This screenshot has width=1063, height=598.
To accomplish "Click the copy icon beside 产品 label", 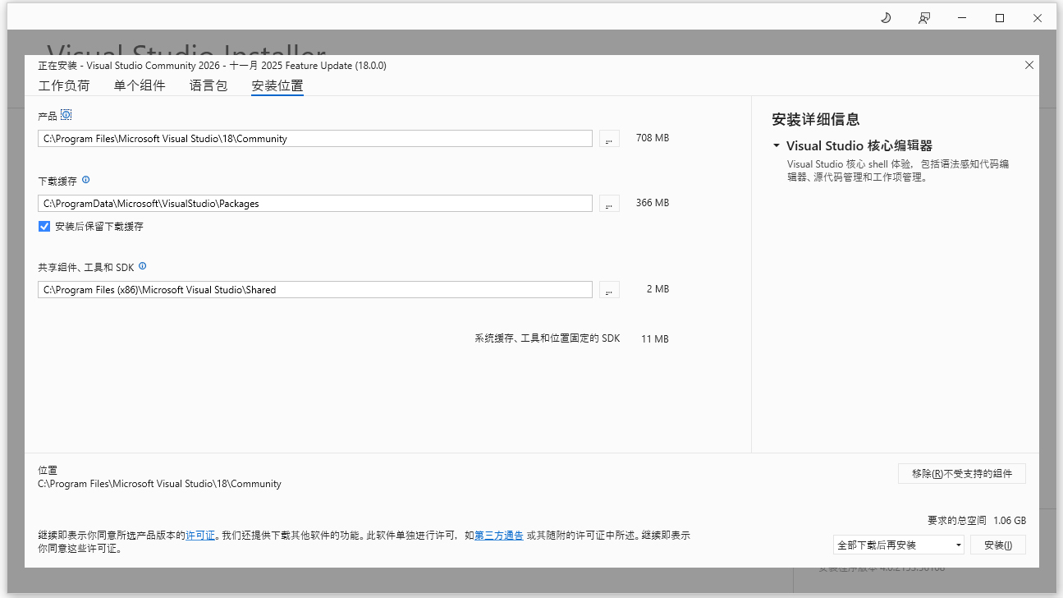I will coord(66,114).
